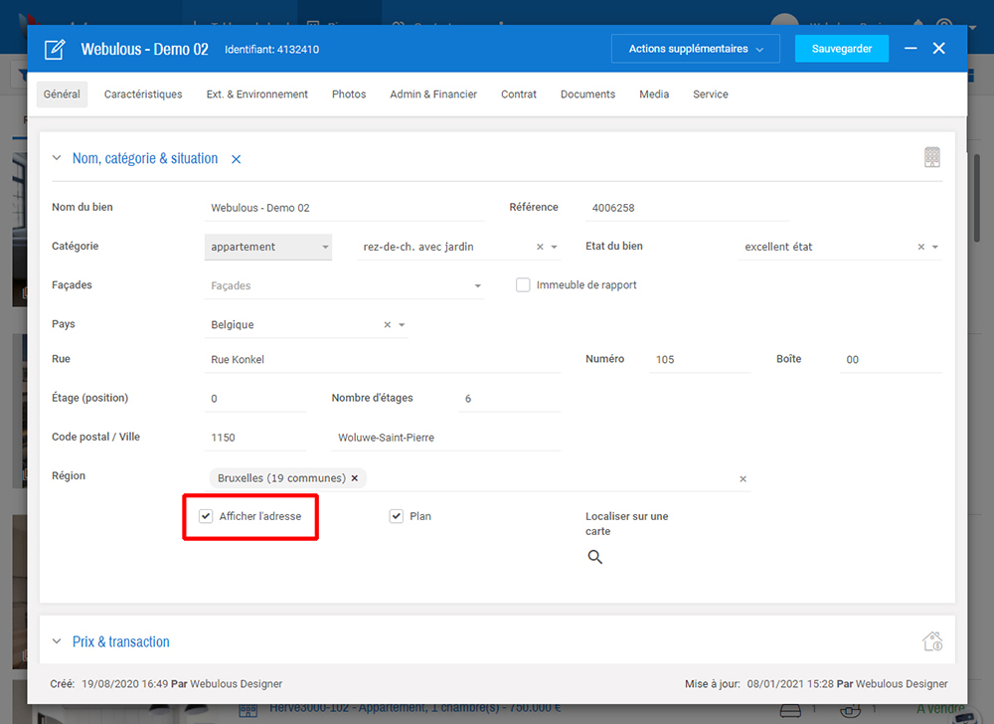Close the Webulous - Demo 02 dialog
The image size is (994, 724).
pos(939,49)
